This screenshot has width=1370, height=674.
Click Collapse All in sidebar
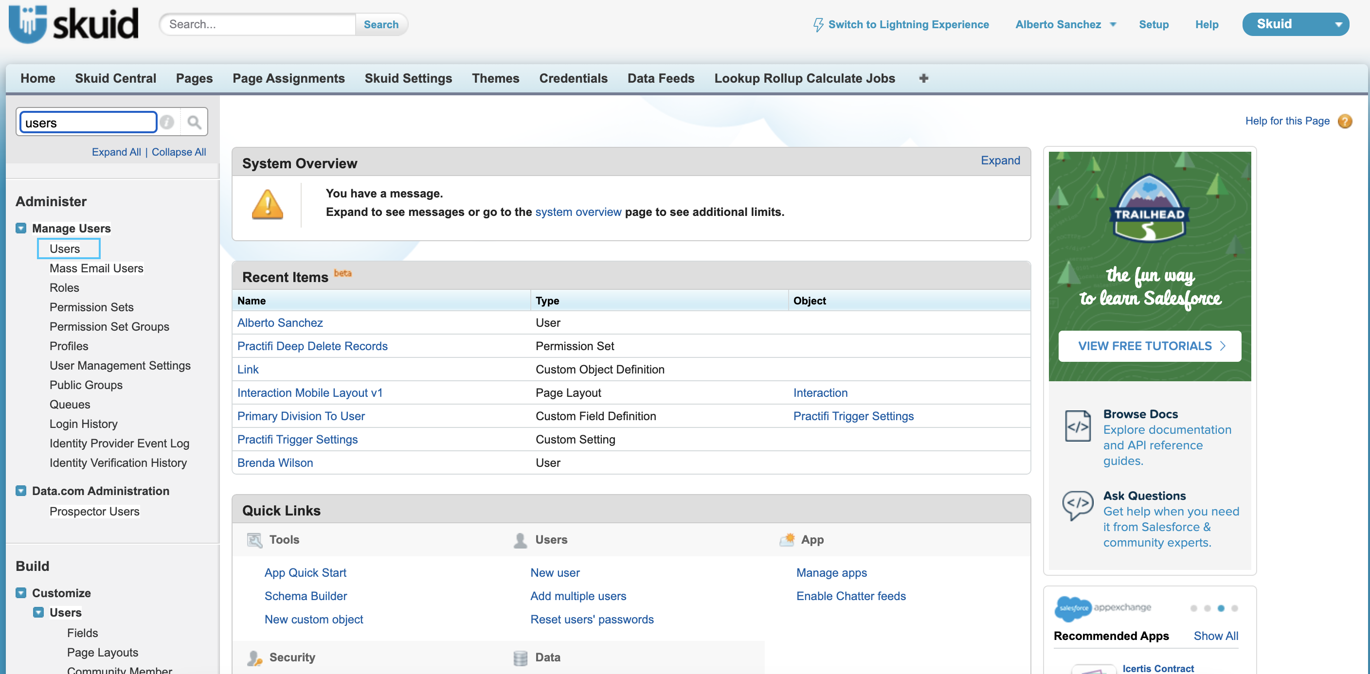click(x=179, y=152)
